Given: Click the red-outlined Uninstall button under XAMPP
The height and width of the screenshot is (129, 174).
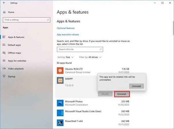Looking at the screenshot, I should (x=122, y=94).
